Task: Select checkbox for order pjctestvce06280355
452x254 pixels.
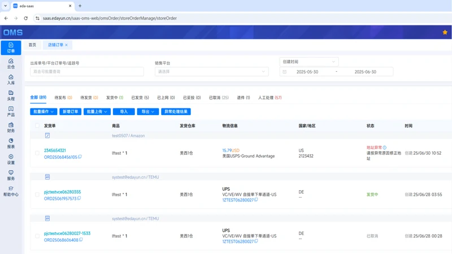Action: pos(37,194)
